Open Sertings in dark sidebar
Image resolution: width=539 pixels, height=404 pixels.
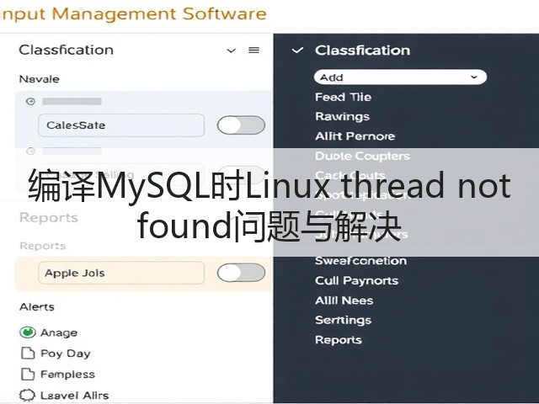(x=343, y=320)
